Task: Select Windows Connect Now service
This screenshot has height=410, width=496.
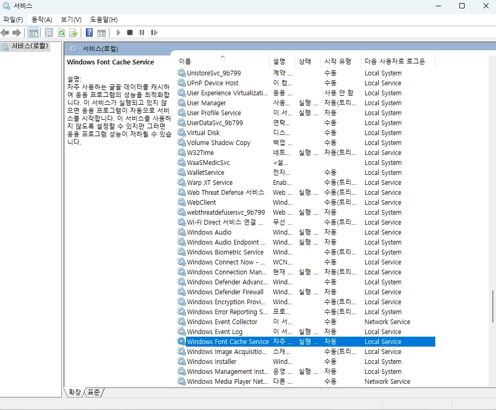Action: pyautogui.click(x=306, y=262)
